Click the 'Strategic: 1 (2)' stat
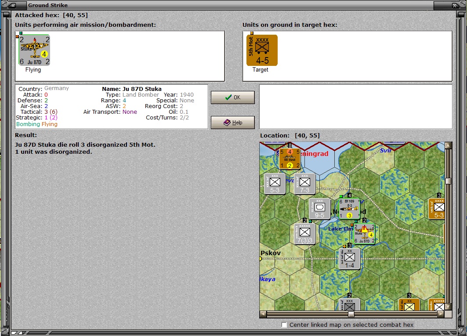 click(36, 118)
